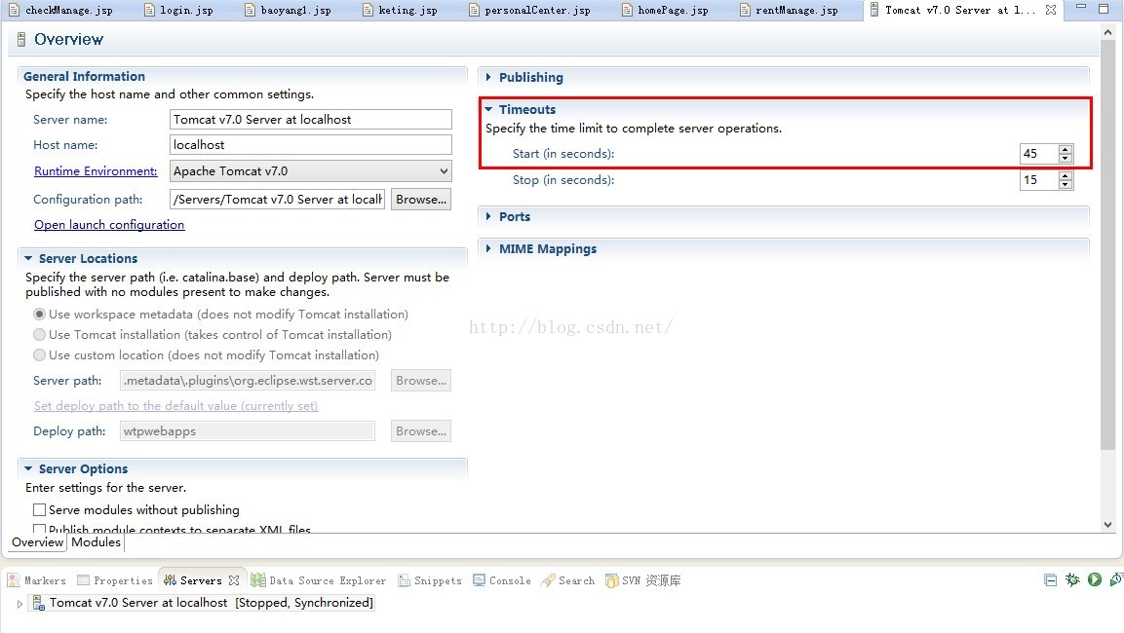This screenshot has height=633, width=1124.
Task: Minimize the editor area
Action: pyautogui.click(x=1081, y=7)
